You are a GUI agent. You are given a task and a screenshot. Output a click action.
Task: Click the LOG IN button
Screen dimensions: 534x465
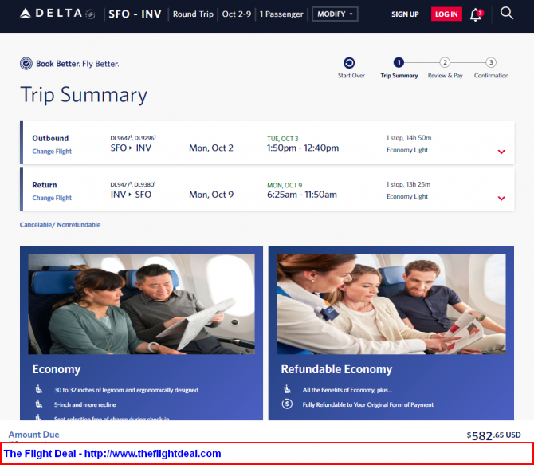[446, 14]
